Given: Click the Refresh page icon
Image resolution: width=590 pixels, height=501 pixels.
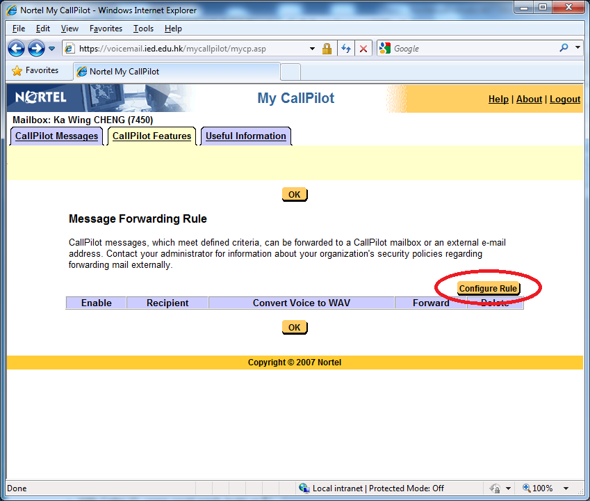Looking at the screenshot, I should 346,49.
